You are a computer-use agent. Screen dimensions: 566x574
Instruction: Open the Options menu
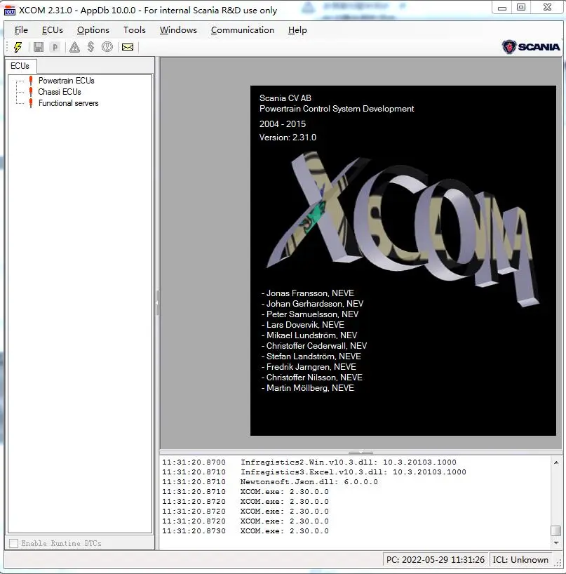93,30
